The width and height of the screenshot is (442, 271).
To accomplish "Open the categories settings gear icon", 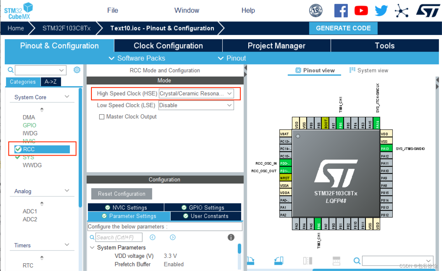I will (x=77, y=70).
